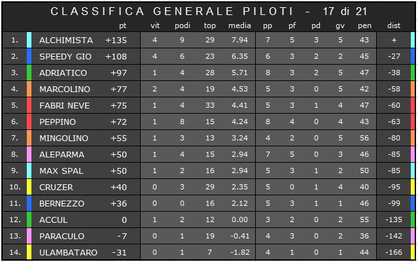Click the orange swatch next to MARCOLINO

(29, 89)
